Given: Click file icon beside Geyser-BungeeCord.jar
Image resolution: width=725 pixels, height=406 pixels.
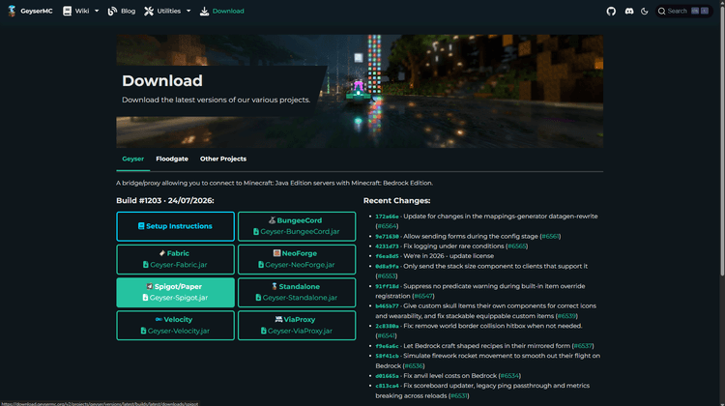Looking at the screenshot, I should point(256,232).
